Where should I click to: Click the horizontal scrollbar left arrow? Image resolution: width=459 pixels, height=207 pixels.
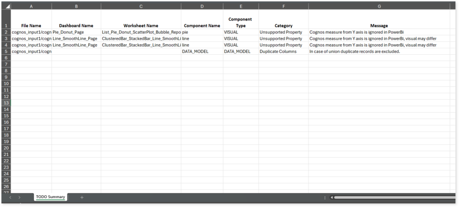pyautogui.click(x=332, y=197)
